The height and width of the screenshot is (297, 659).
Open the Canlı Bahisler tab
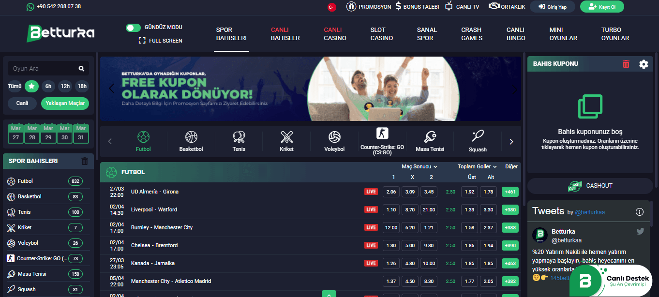(285, 34)
